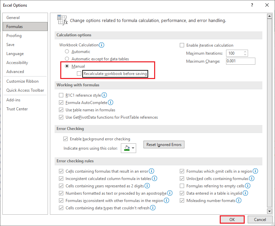Image resolution: width=275 pixels, height=226 pixels.
Task: Go to Language settings
Action: (25, 54)
